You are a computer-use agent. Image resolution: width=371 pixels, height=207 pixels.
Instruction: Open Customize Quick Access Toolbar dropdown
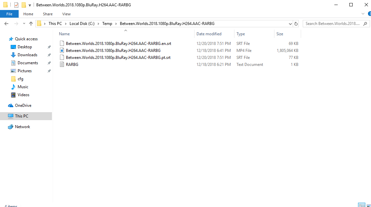tap(30, 5)
